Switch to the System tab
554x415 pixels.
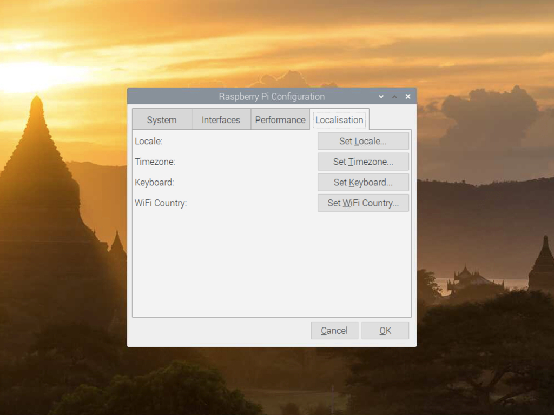161,119
